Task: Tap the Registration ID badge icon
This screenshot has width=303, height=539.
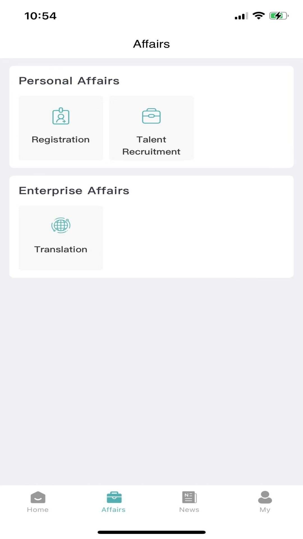Action: coord(61,116)
